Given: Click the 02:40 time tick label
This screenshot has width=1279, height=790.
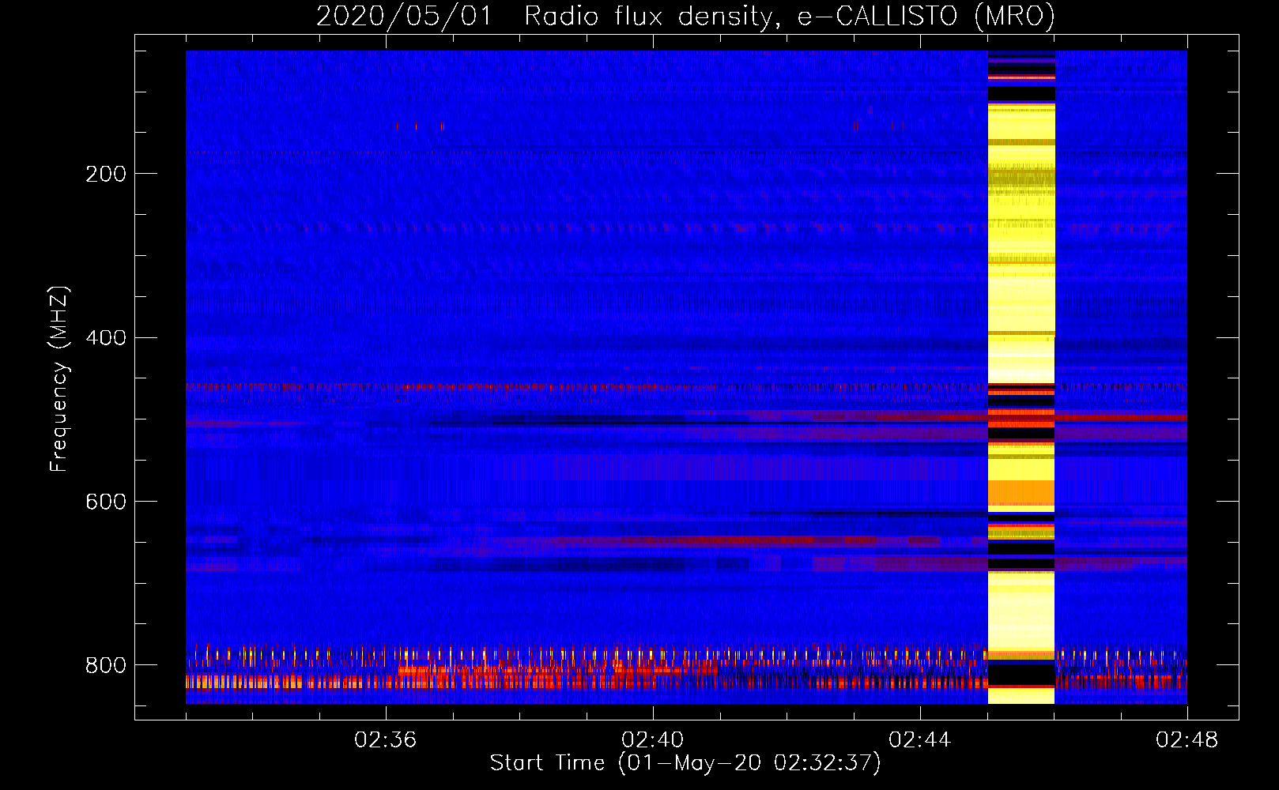Looking at the screenshot, I should 653,740.
